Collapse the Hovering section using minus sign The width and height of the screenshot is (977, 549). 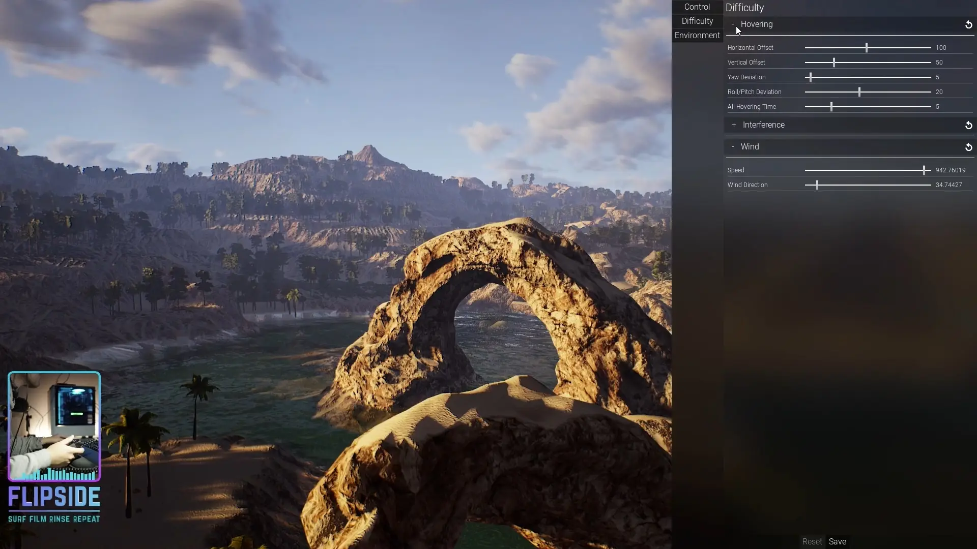point(733,24)
